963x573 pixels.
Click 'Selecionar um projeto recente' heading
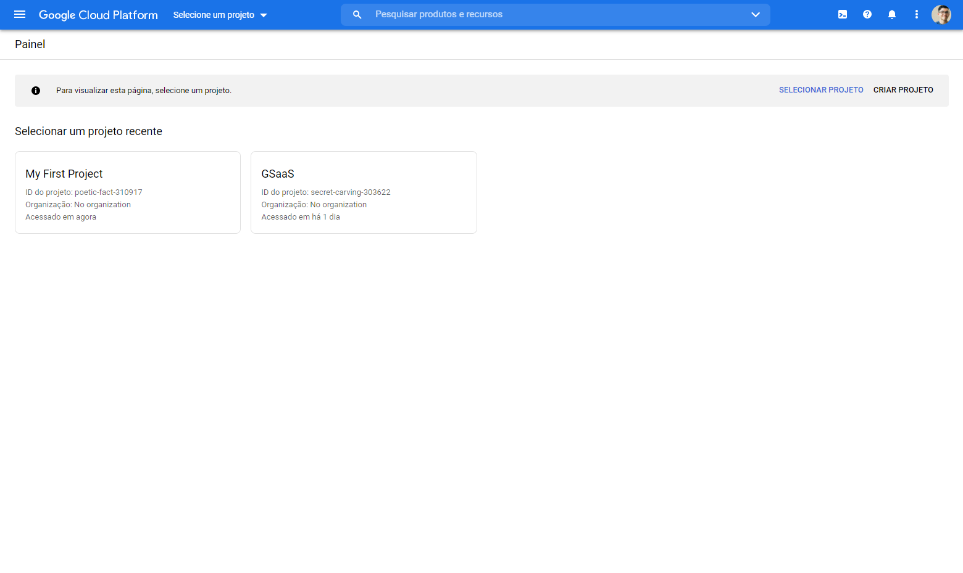(88, 131)
